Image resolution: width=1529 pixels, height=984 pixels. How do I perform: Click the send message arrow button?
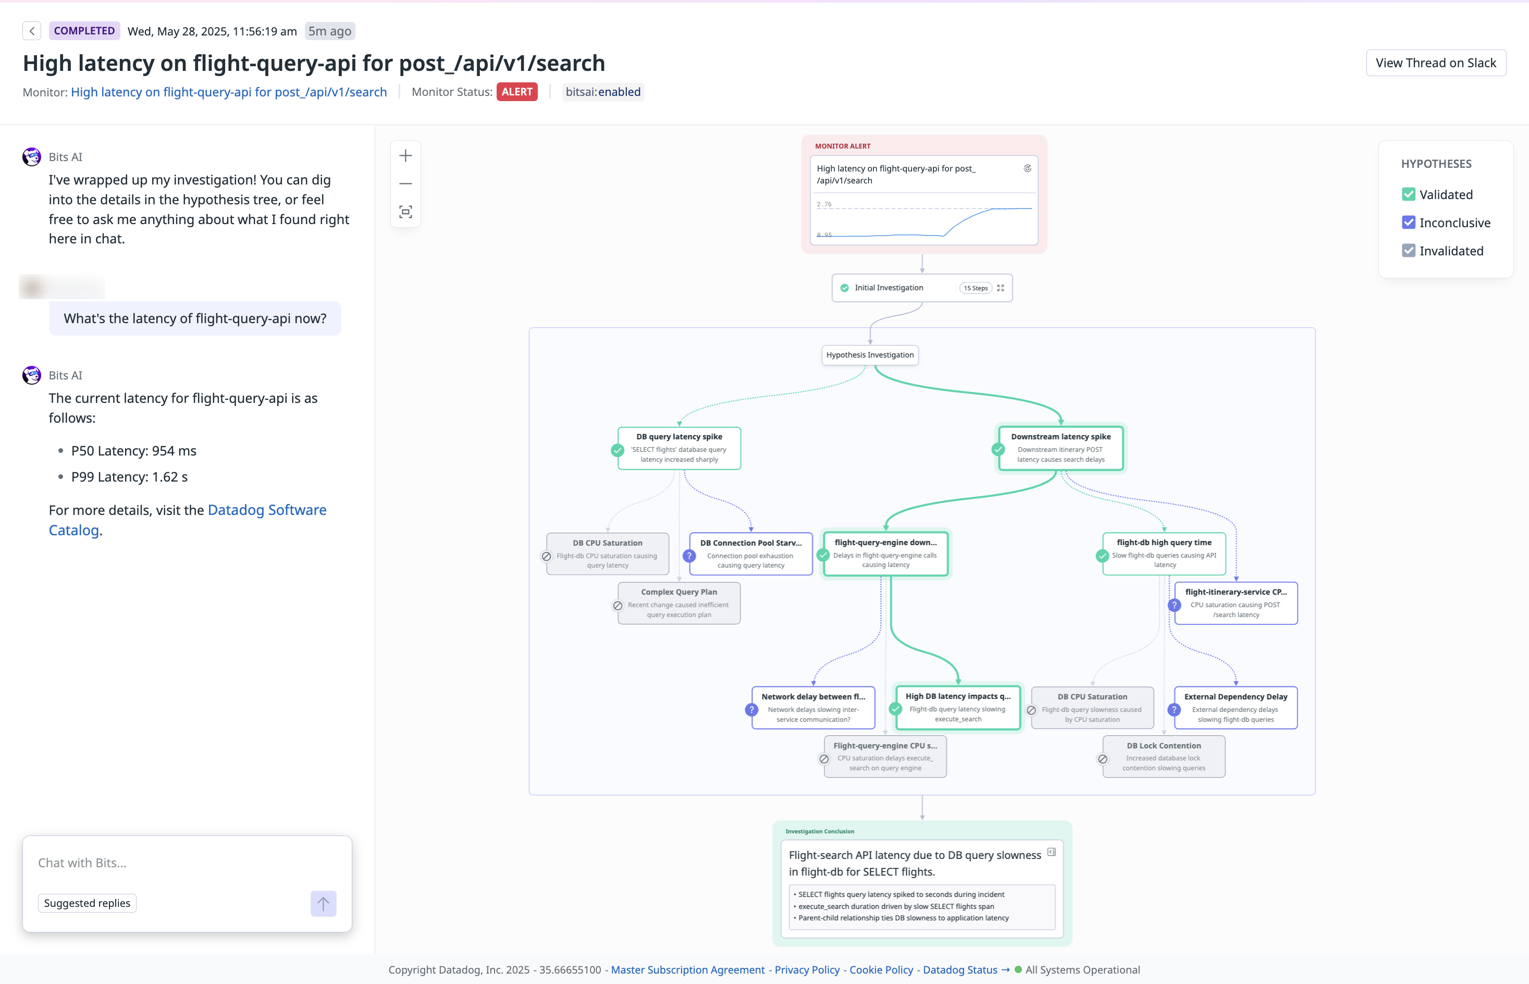coord(323,904)
